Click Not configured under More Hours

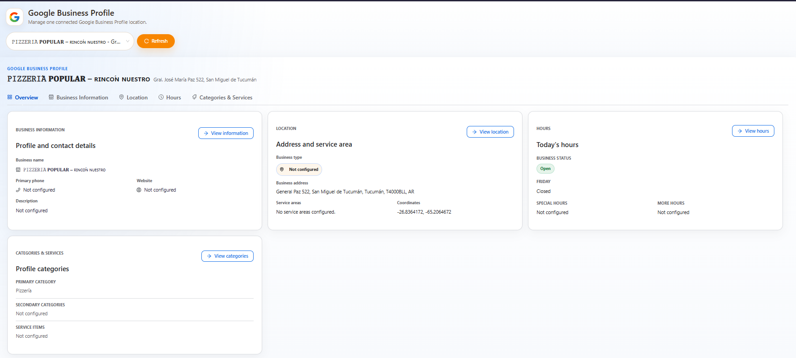click(673, 213)
